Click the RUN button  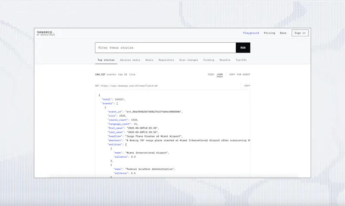(x=243, y=48)
